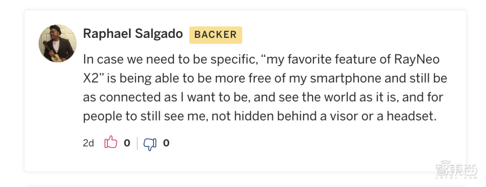This screenshot has width=486, height=187.
Task: Open Raphael Salgado's profile avatar
Action: [57, 43]
